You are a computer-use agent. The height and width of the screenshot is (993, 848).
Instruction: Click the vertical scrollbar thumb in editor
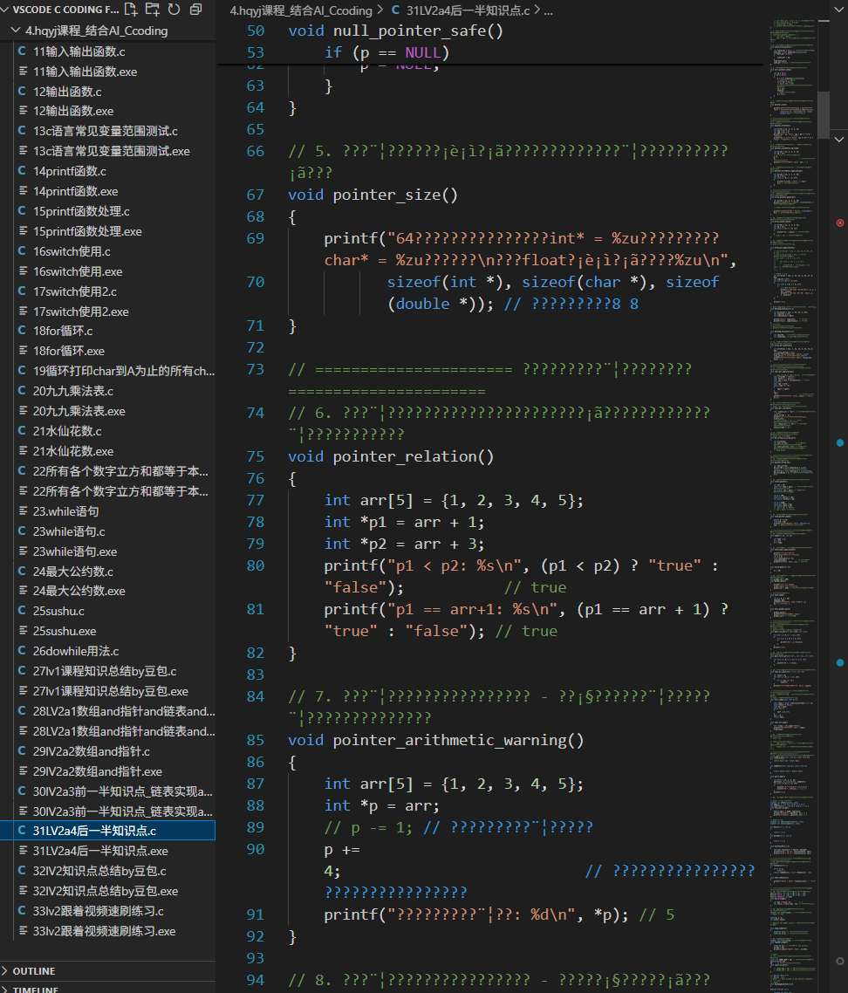[824, 114]
